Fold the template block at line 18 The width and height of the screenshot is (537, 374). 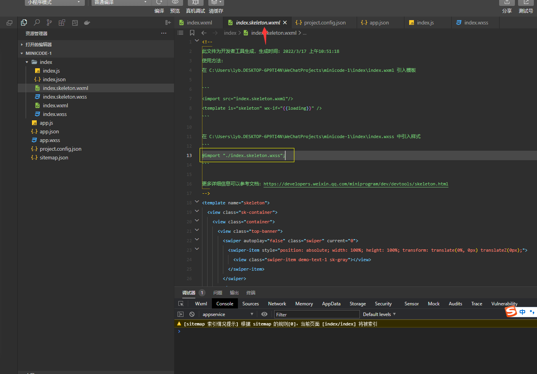pos(197,202)
